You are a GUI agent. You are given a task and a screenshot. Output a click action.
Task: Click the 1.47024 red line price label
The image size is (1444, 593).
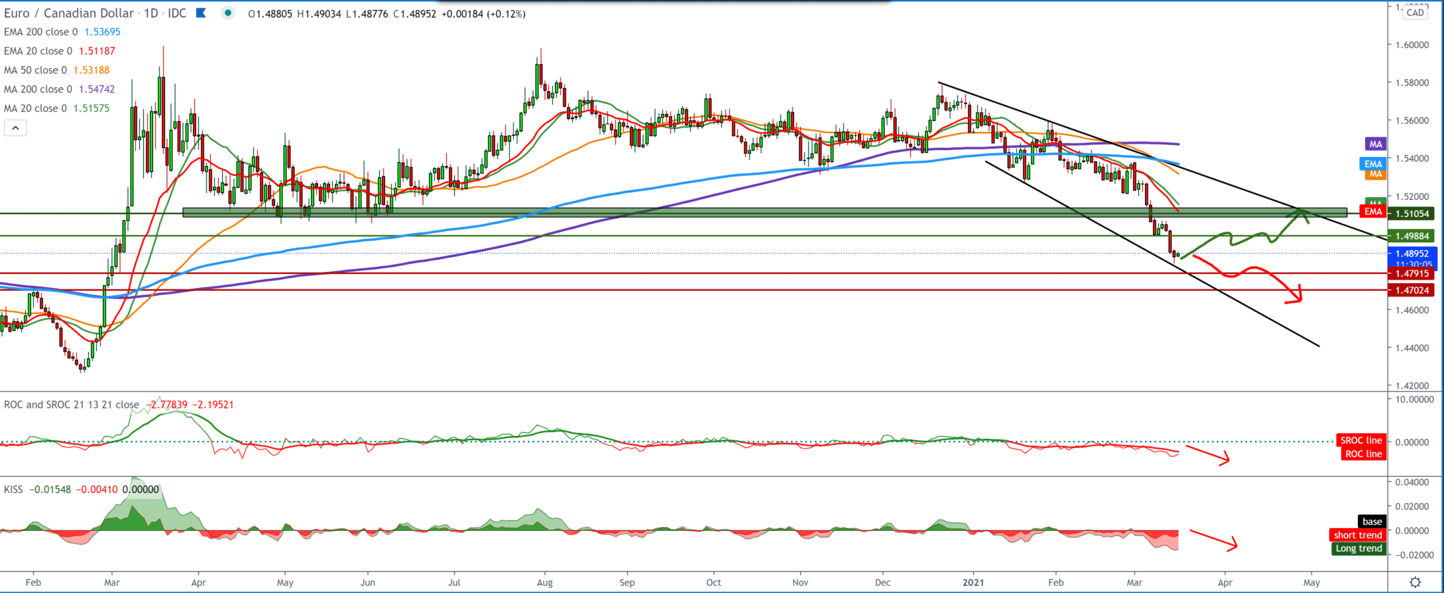[x=1412, y=289]
